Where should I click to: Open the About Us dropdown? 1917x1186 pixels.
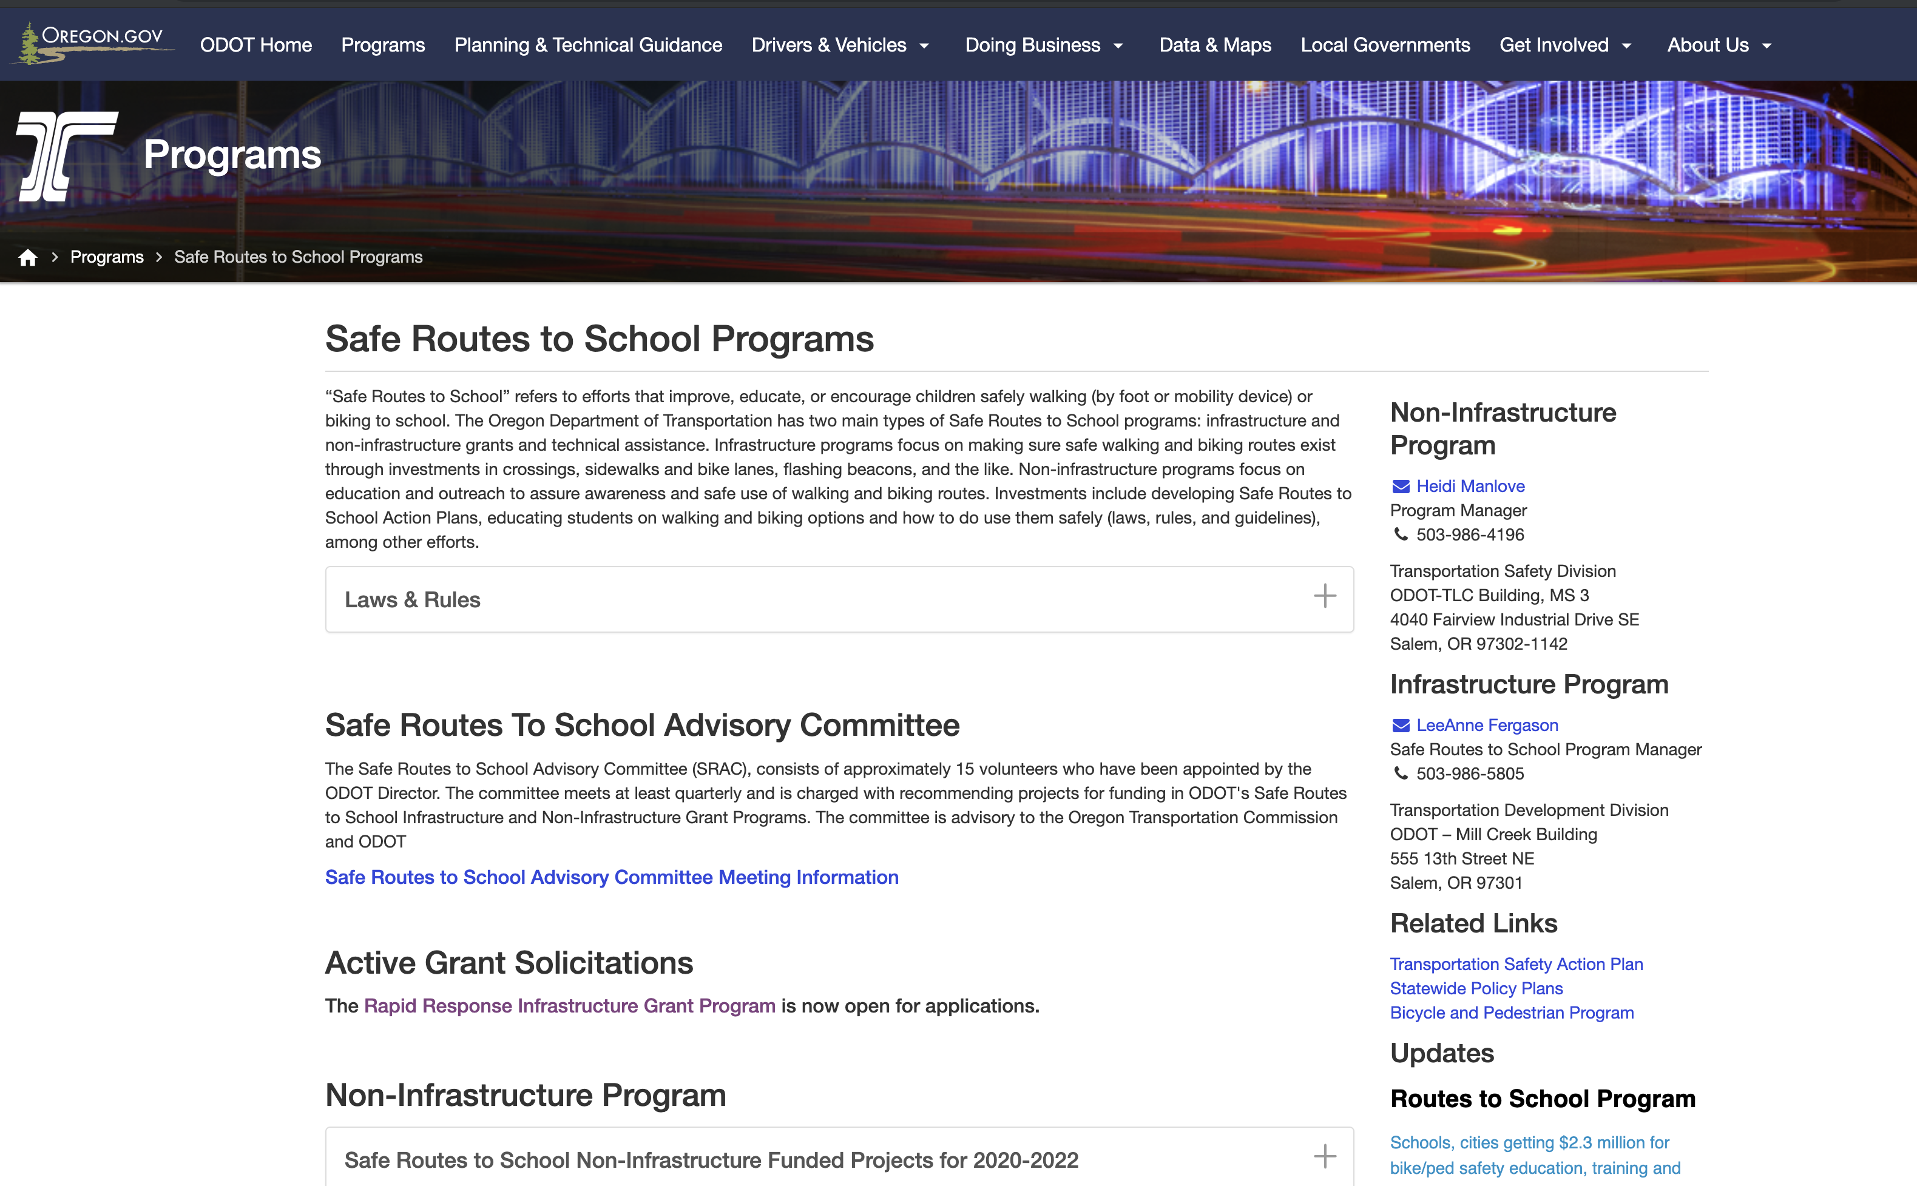tap(1719, 45)
